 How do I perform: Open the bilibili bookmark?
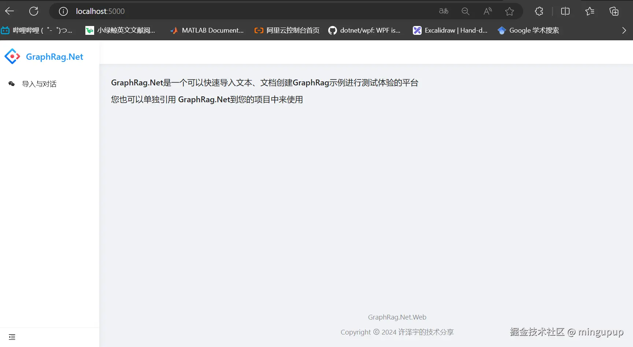[x=37, y=30]
